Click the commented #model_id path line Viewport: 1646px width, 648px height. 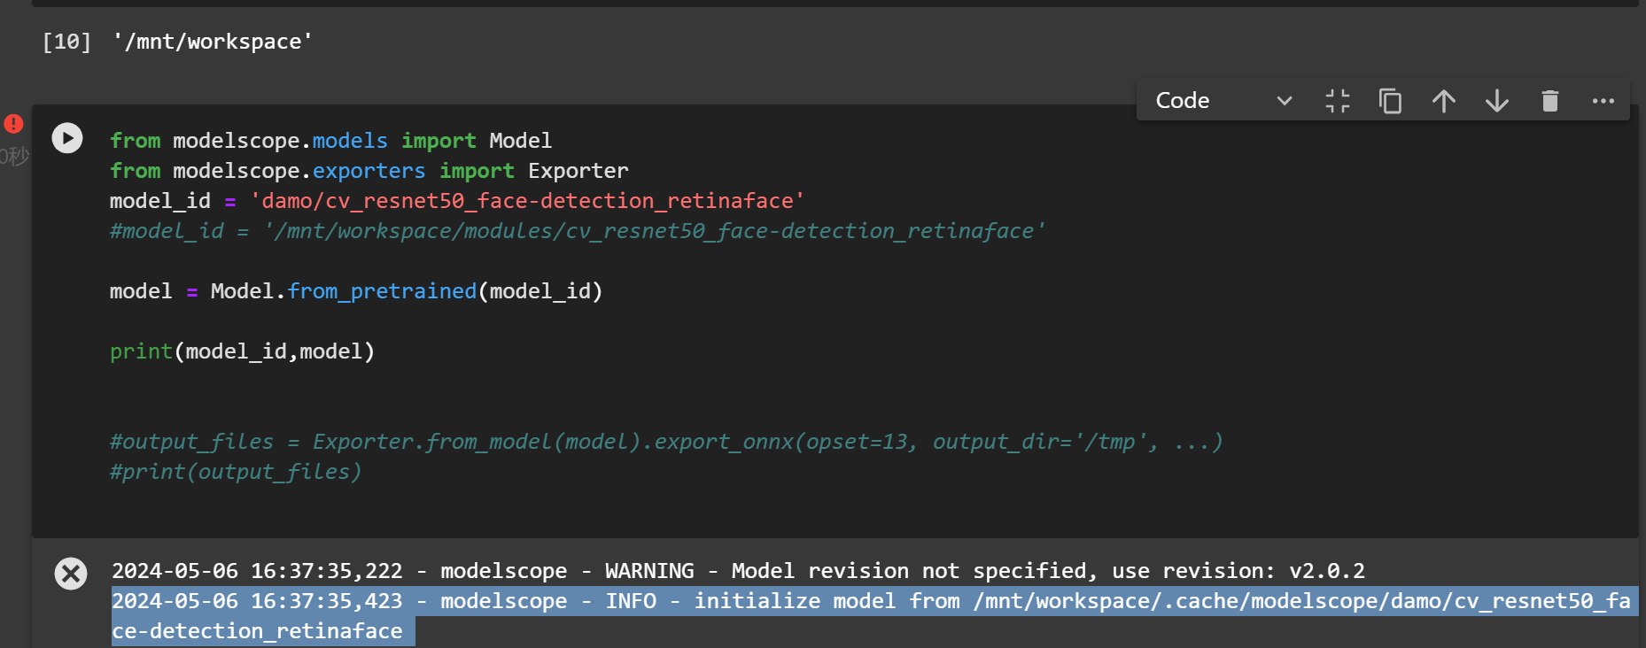click(578, 231)
